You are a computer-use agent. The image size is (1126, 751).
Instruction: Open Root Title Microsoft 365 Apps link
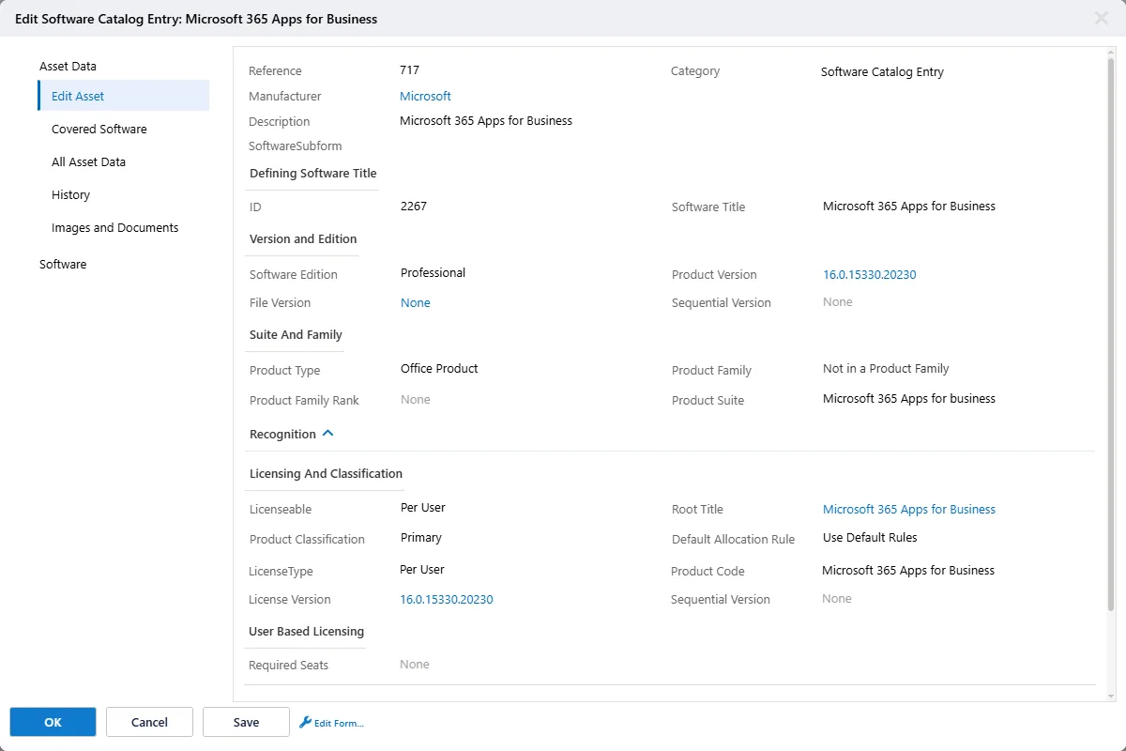(909, 509)
